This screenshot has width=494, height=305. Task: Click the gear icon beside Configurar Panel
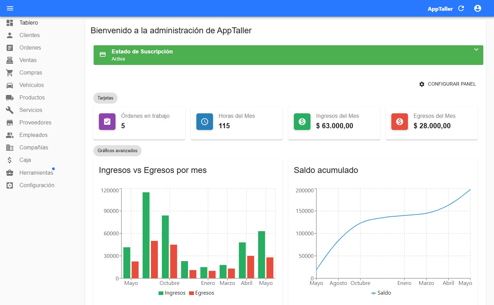click(422, 84)
